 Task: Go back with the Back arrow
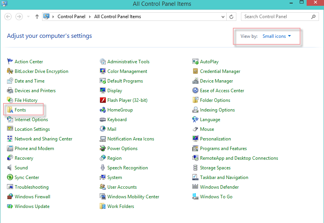pos(8,17)
